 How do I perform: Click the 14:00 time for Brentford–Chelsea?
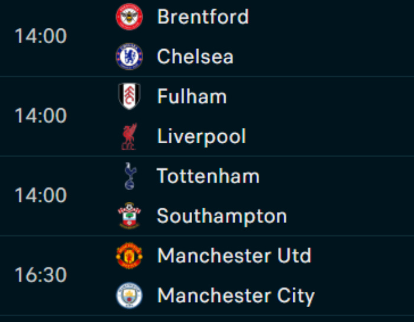click(41, 37)
